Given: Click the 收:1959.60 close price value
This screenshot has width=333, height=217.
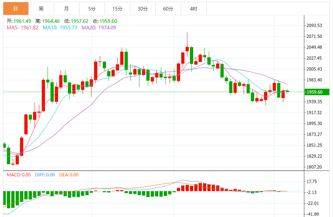Looking at the screenshot, I should pyautogui.click(x=105, y=21).
